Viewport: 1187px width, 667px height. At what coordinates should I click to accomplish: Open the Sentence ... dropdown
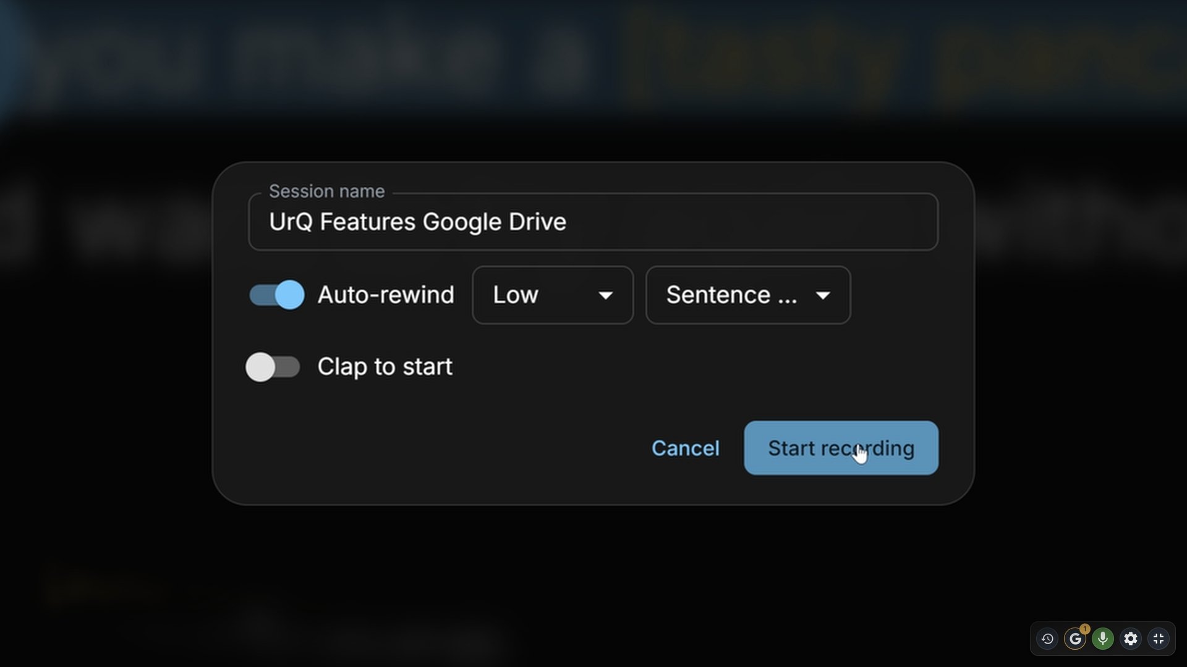(x=748, y=295)
